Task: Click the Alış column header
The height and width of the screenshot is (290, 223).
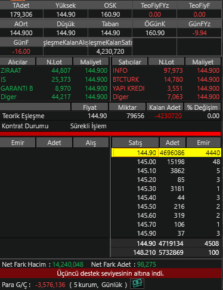Action: (91, 143)
